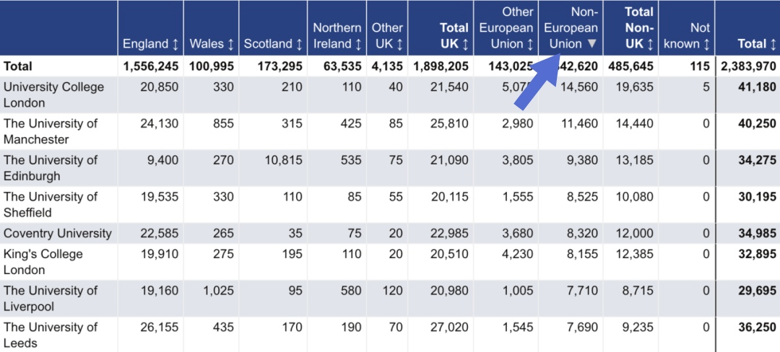
Task: Click UCL total cell 41,180
Action: point(757,87)
